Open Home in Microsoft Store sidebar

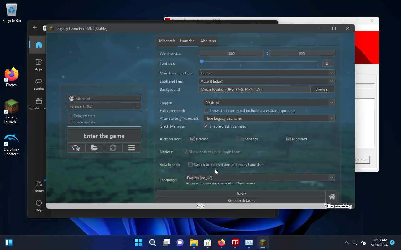click(39, 45)
